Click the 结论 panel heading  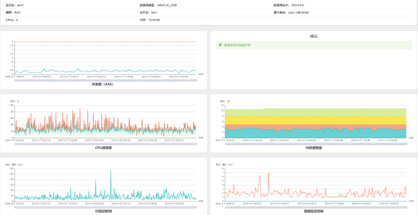(313, 36)
